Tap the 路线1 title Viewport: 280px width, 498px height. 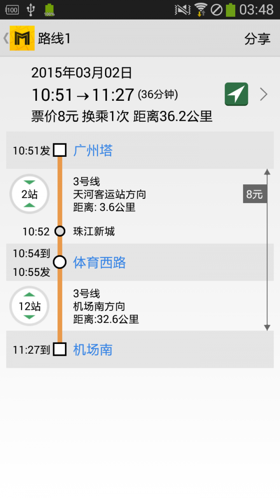[54, 39]
